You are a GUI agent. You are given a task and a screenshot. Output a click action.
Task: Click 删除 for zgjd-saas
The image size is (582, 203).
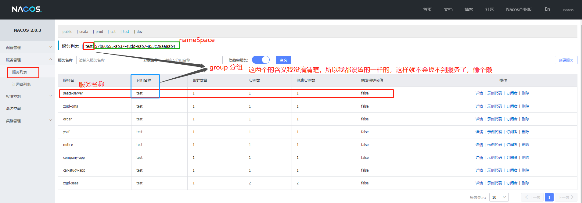[x=525, y=183]
